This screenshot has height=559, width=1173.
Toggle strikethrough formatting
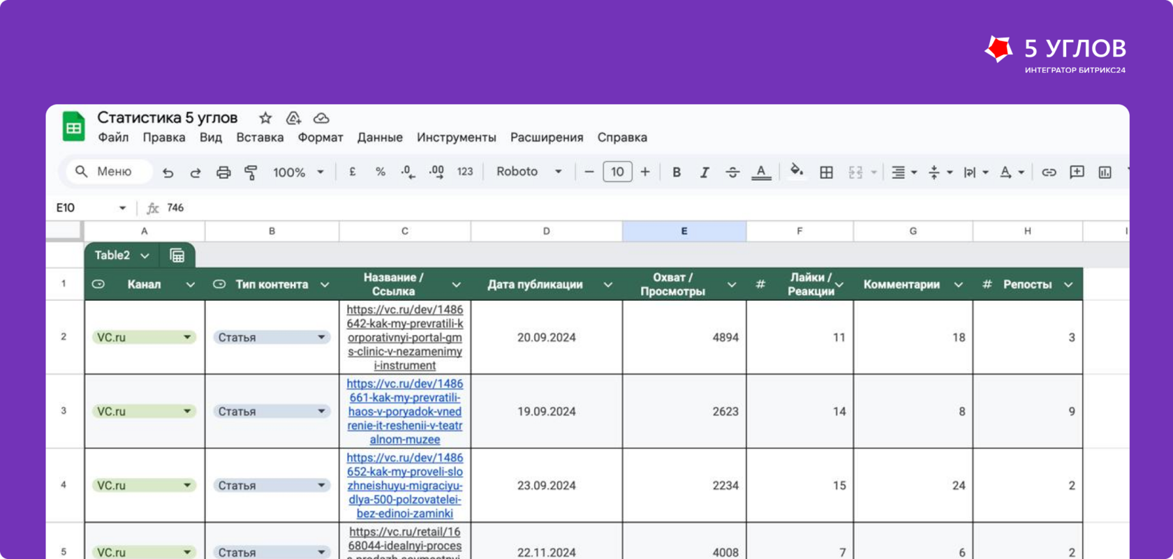point(732,172)
